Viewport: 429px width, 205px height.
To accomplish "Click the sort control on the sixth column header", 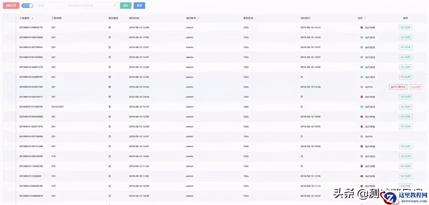I will click(x=256, y=18).
